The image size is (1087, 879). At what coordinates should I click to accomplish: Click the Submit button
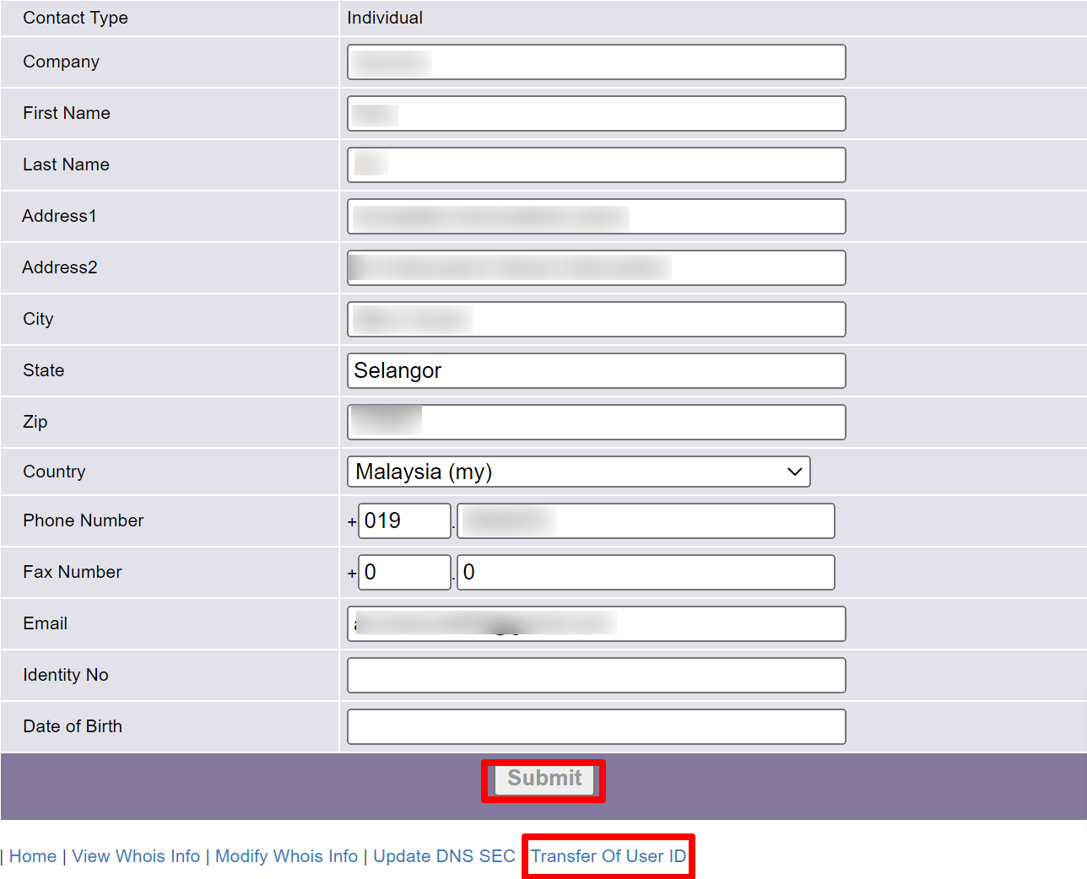(544, 779)
